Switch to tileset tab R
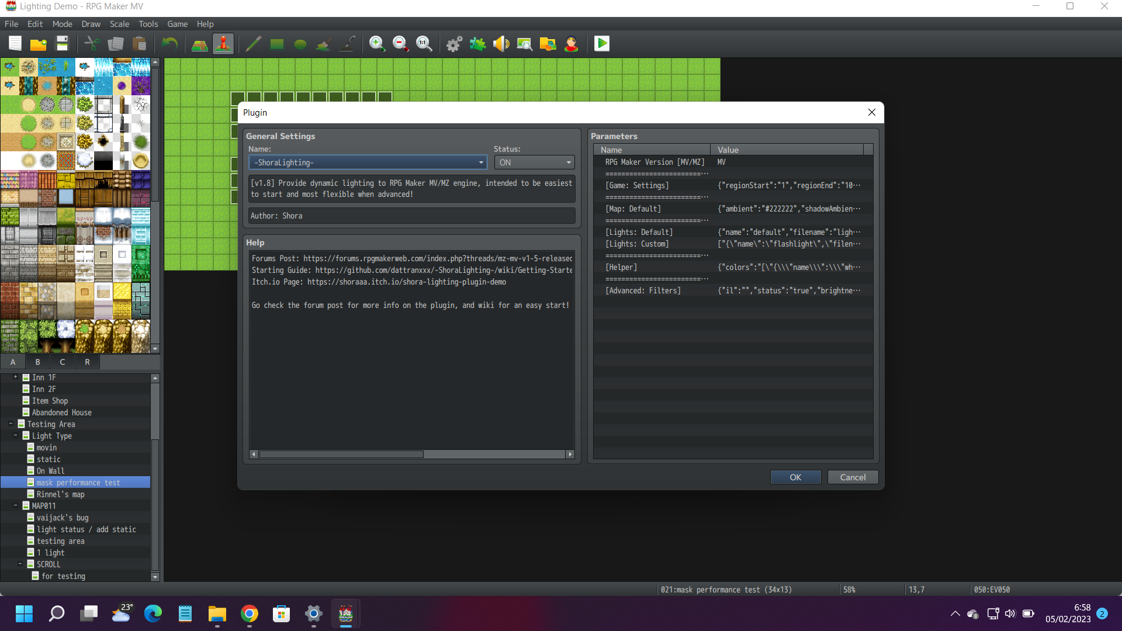1122x631 pixels. [x=88, y=362]
